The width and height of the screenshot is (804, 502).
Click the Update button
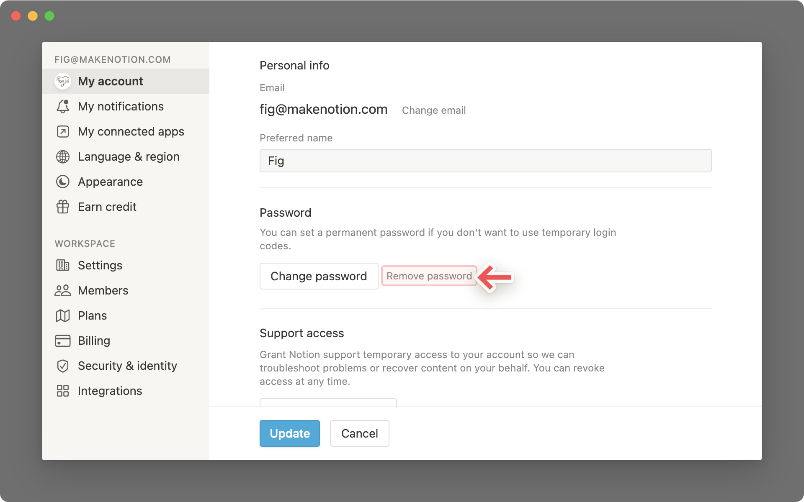point(289,433)
